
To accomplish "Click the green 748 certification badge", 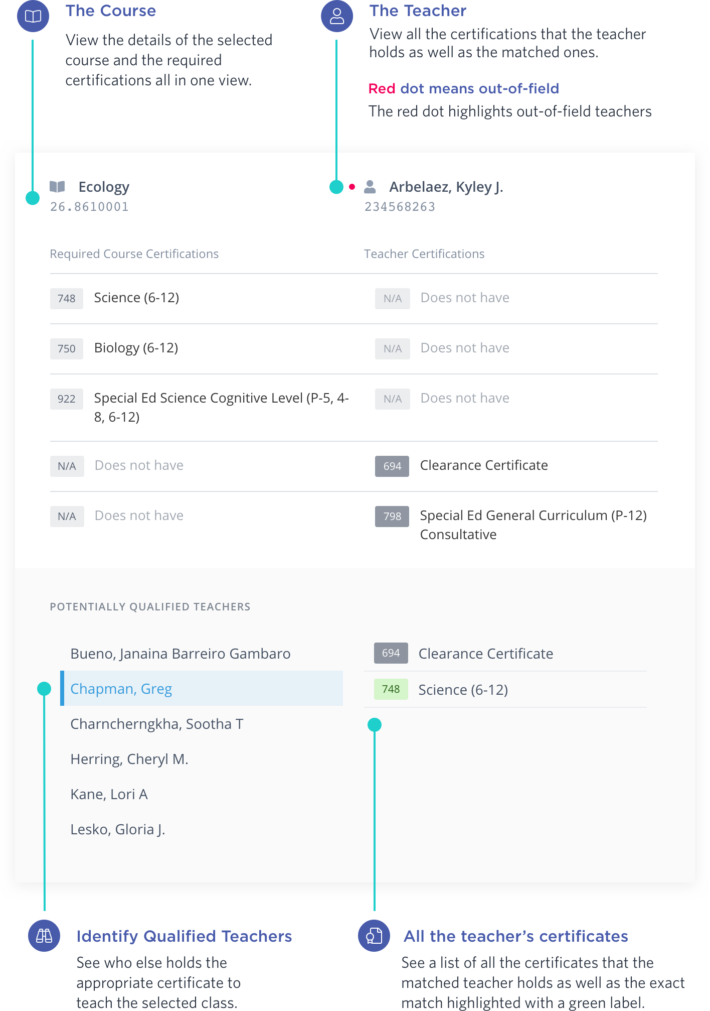I will tap(391, 689).
